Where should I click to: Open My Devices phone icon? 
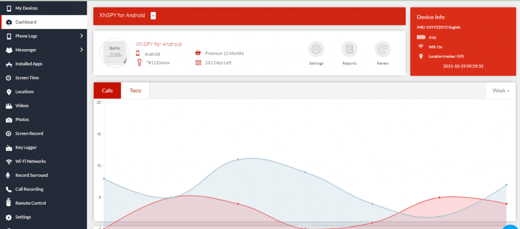(x=9, y=8)
